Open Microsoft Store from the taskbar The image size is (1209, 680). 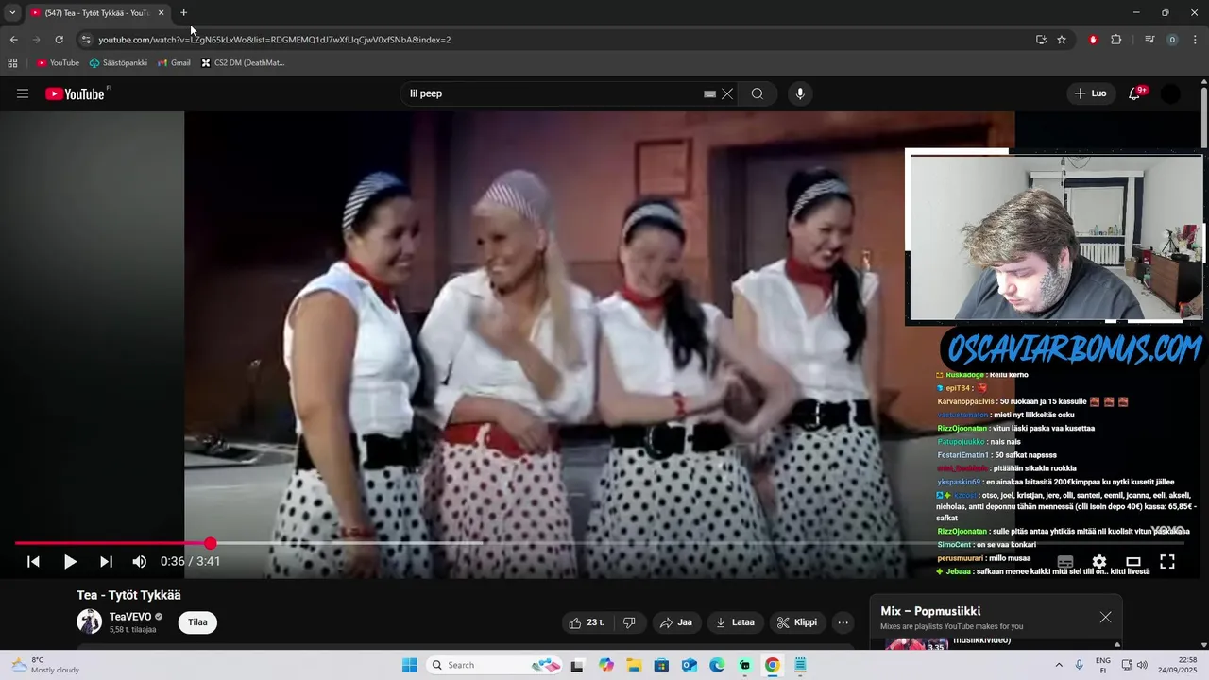coord(661,665)
